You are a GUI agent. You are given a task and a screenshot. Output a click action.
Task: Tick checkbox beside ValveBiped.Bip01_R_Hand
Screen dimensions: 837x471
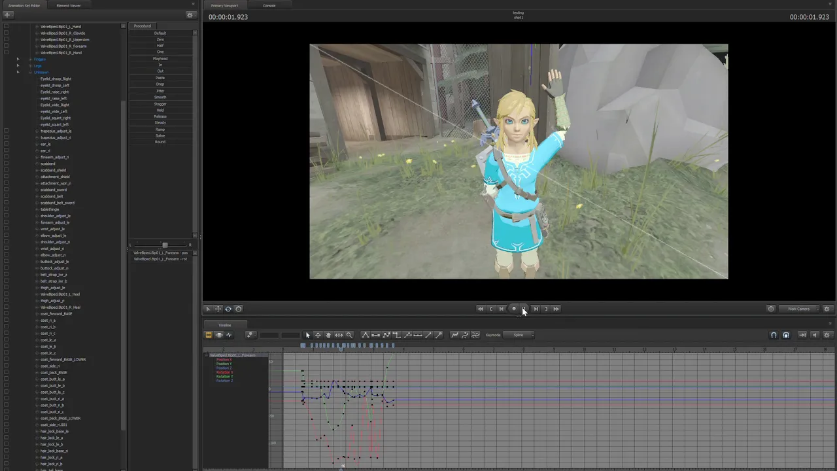coord(7,53)
